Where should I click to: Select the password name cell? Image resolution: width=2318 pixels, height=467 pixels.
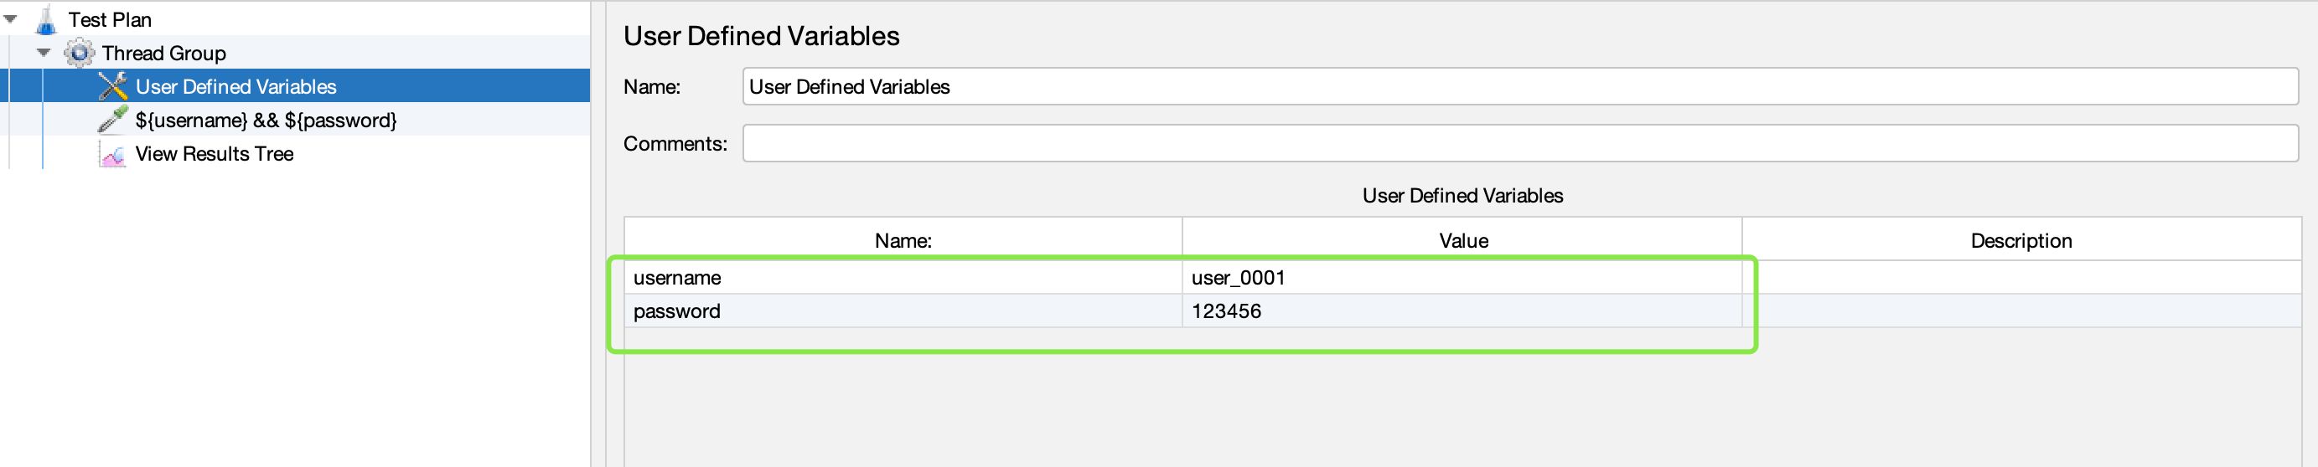click(x=903, y=310)
